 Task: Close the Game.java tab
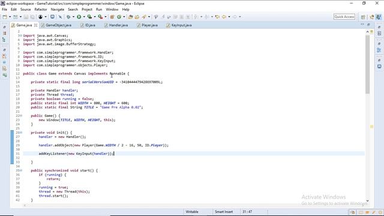point(36,25)
